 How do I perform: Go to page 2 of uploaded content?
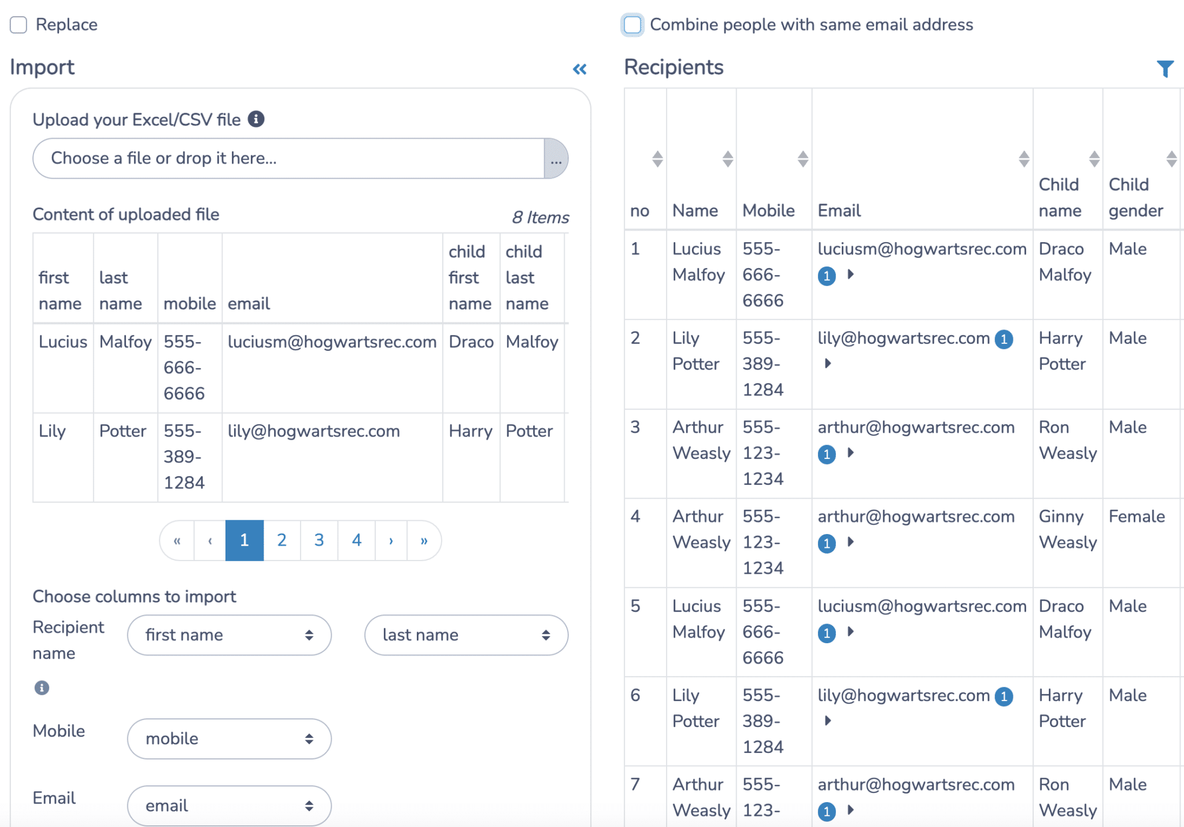point(282,540)
